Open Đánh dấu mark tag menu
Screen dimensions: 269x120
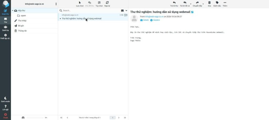[x=217, y=4]
